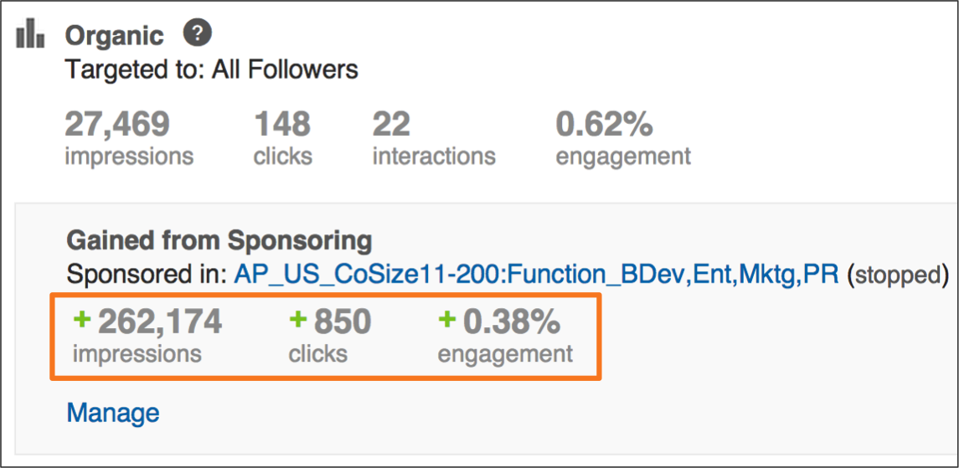Click the 27,469 organic impressions figure

(117, 125)
